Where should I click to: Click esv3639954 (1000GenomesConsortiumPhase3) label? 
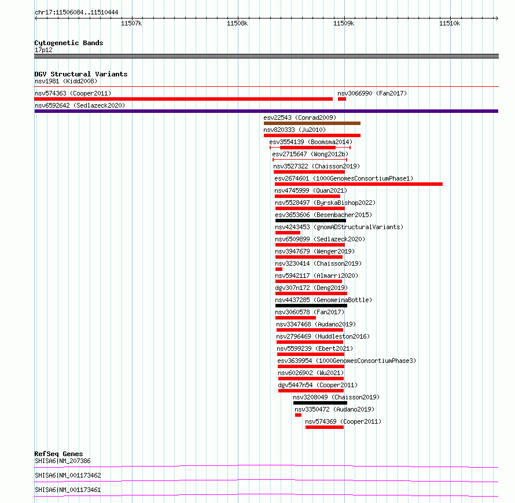347,361
